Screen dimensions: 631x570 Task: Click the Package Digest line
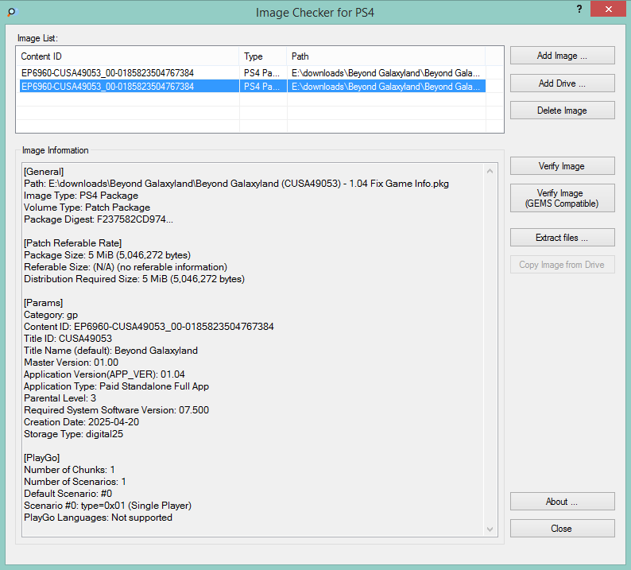(x=99, y=219)
